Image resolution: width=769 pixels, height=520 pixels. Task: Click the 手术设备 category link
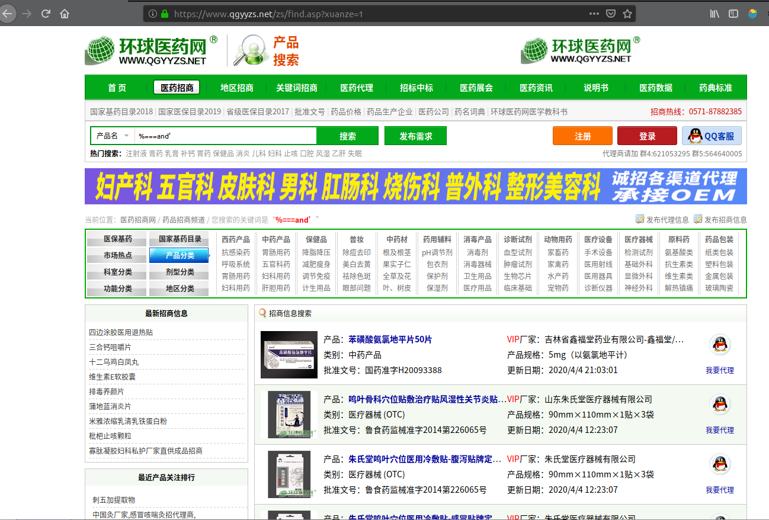click(598, 252)
